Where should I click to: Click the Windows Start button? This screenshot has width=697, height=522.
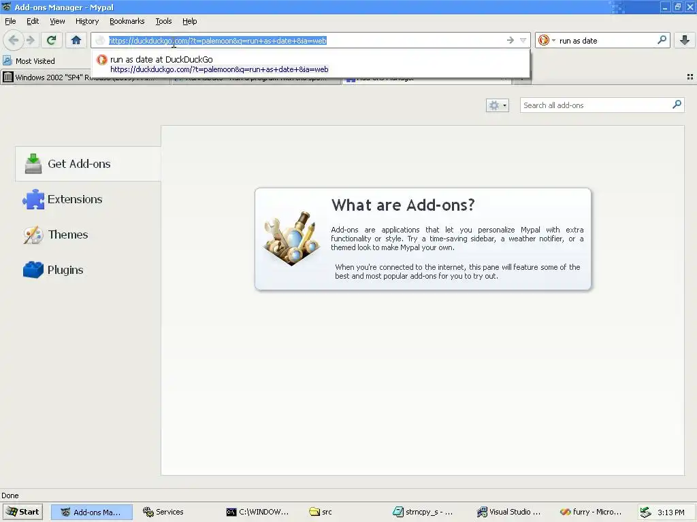[23, 512]
